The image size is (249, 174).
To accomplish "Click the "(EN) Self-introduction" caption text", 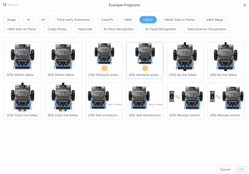I will point(145,115).
